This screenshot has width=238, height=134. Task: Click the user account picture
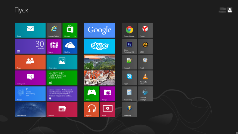pos(230,10)
